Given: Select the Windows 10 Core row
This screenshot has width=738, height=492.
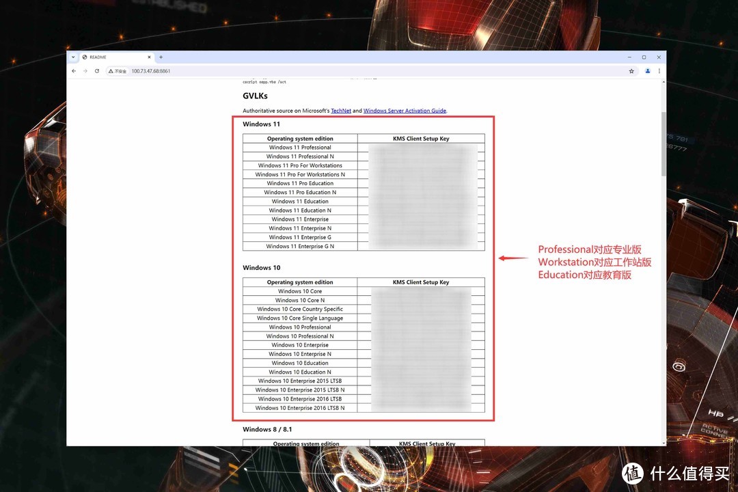Looking at the screenshot, I should pos(364,291).
